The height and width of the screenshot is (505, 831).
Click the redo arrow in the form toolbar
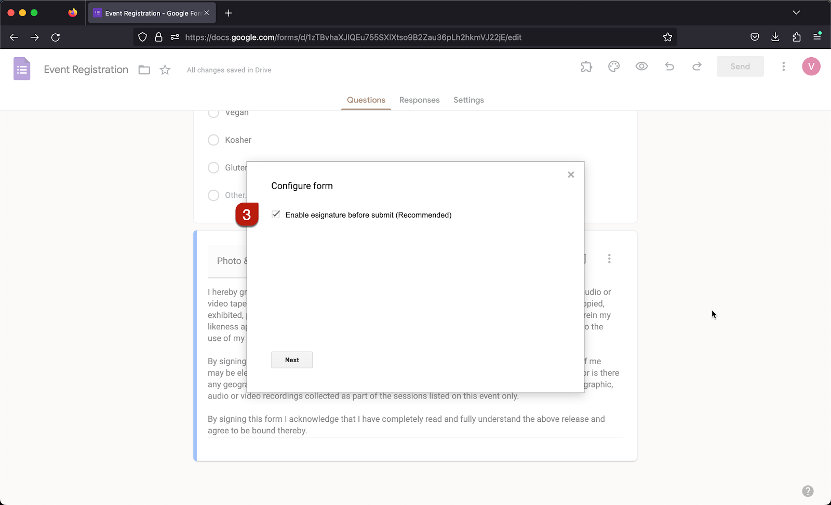coord(696,67)
